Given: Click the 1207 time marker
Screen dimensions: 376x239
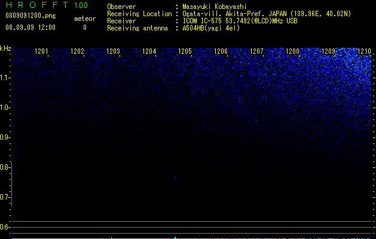Looking at the screenshot, I should 256,51.
